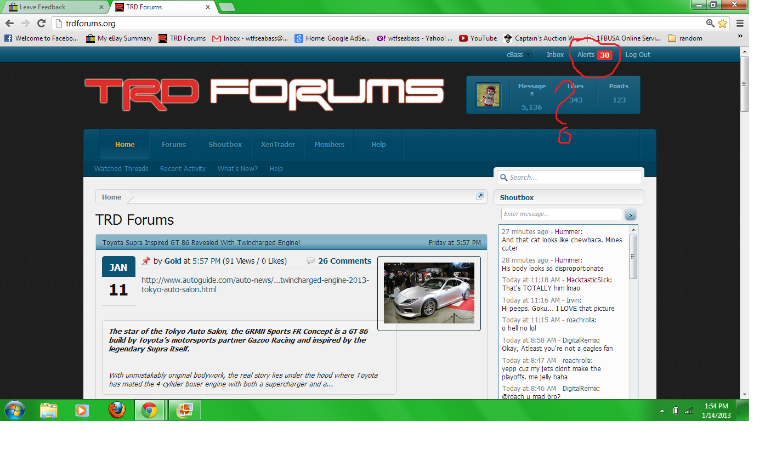Open author Gold's profile

pos(173,261)
